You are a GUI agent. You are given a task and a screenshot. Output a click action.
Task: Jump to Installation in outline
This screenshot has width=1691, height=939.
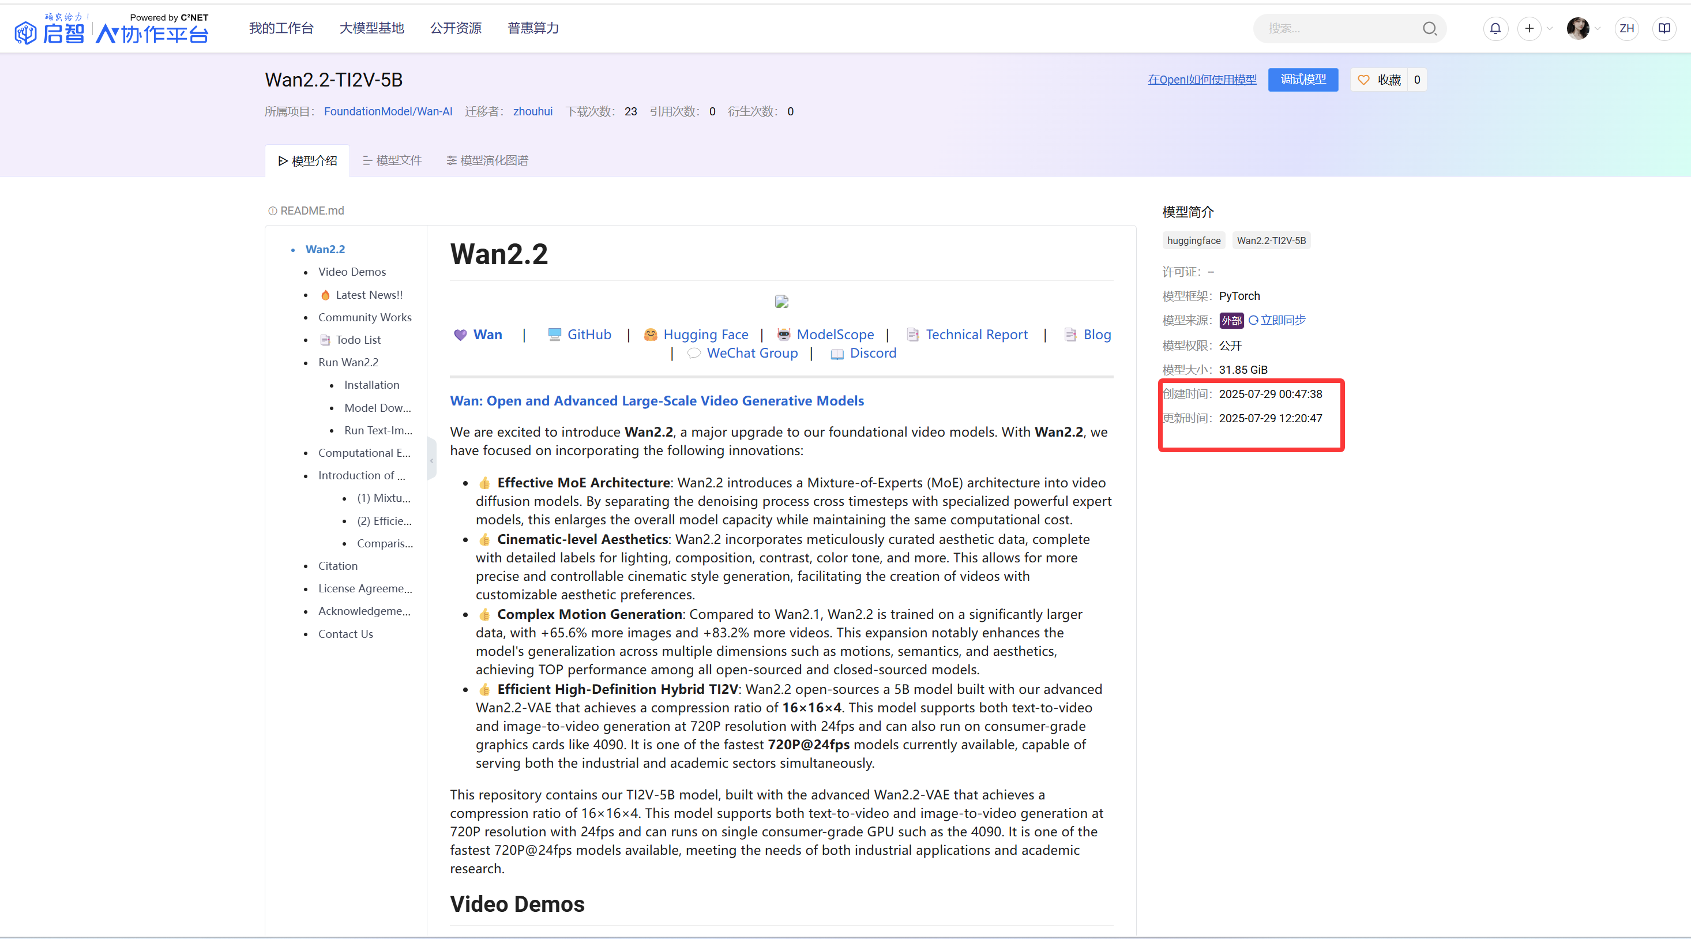point(371,384)
